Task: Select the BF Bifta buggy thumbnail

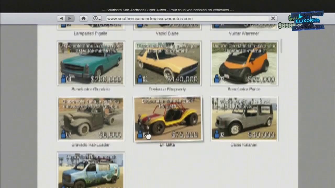Action: click(167, 119)
